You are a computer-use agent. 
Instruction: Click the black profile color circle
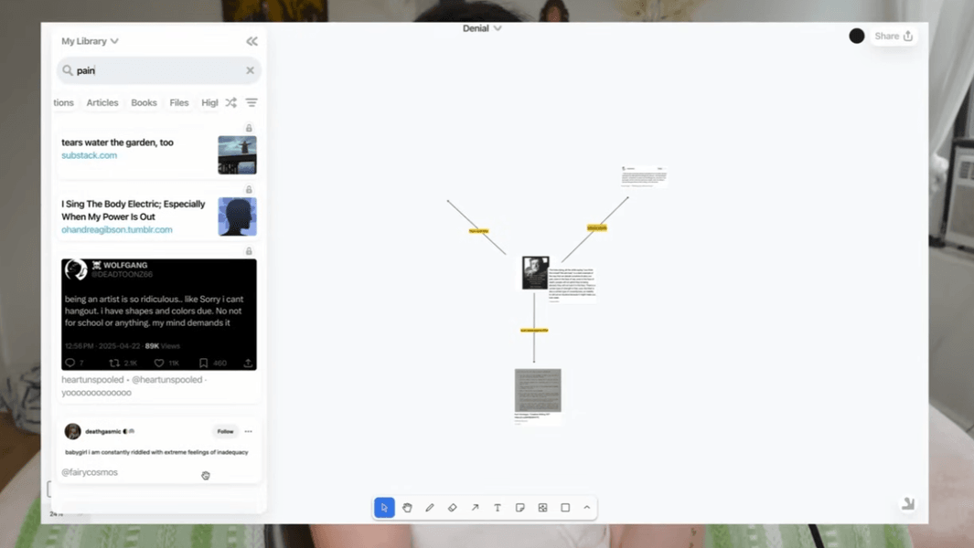tap(857, 37)
